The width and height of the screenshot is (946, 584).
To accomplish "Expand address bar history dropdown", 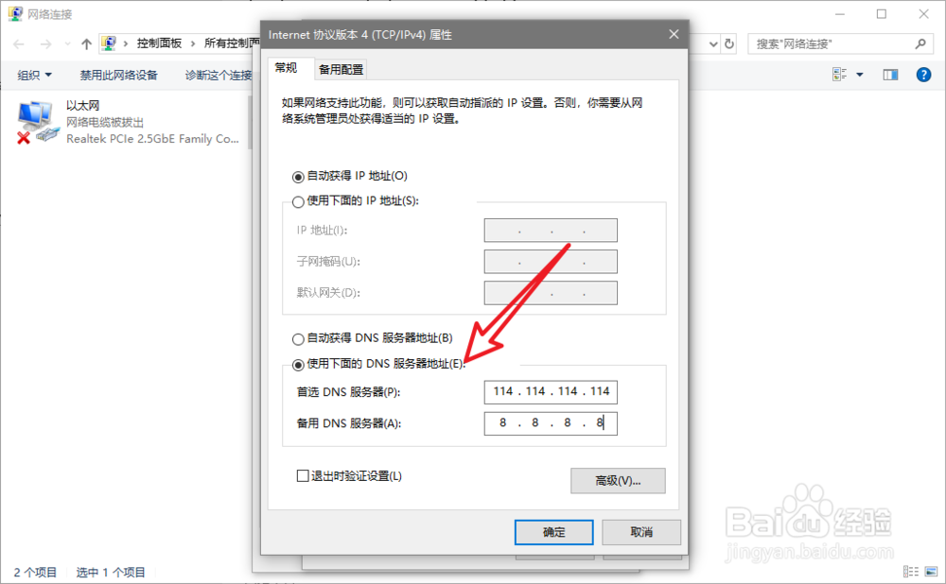I will 713,44.
